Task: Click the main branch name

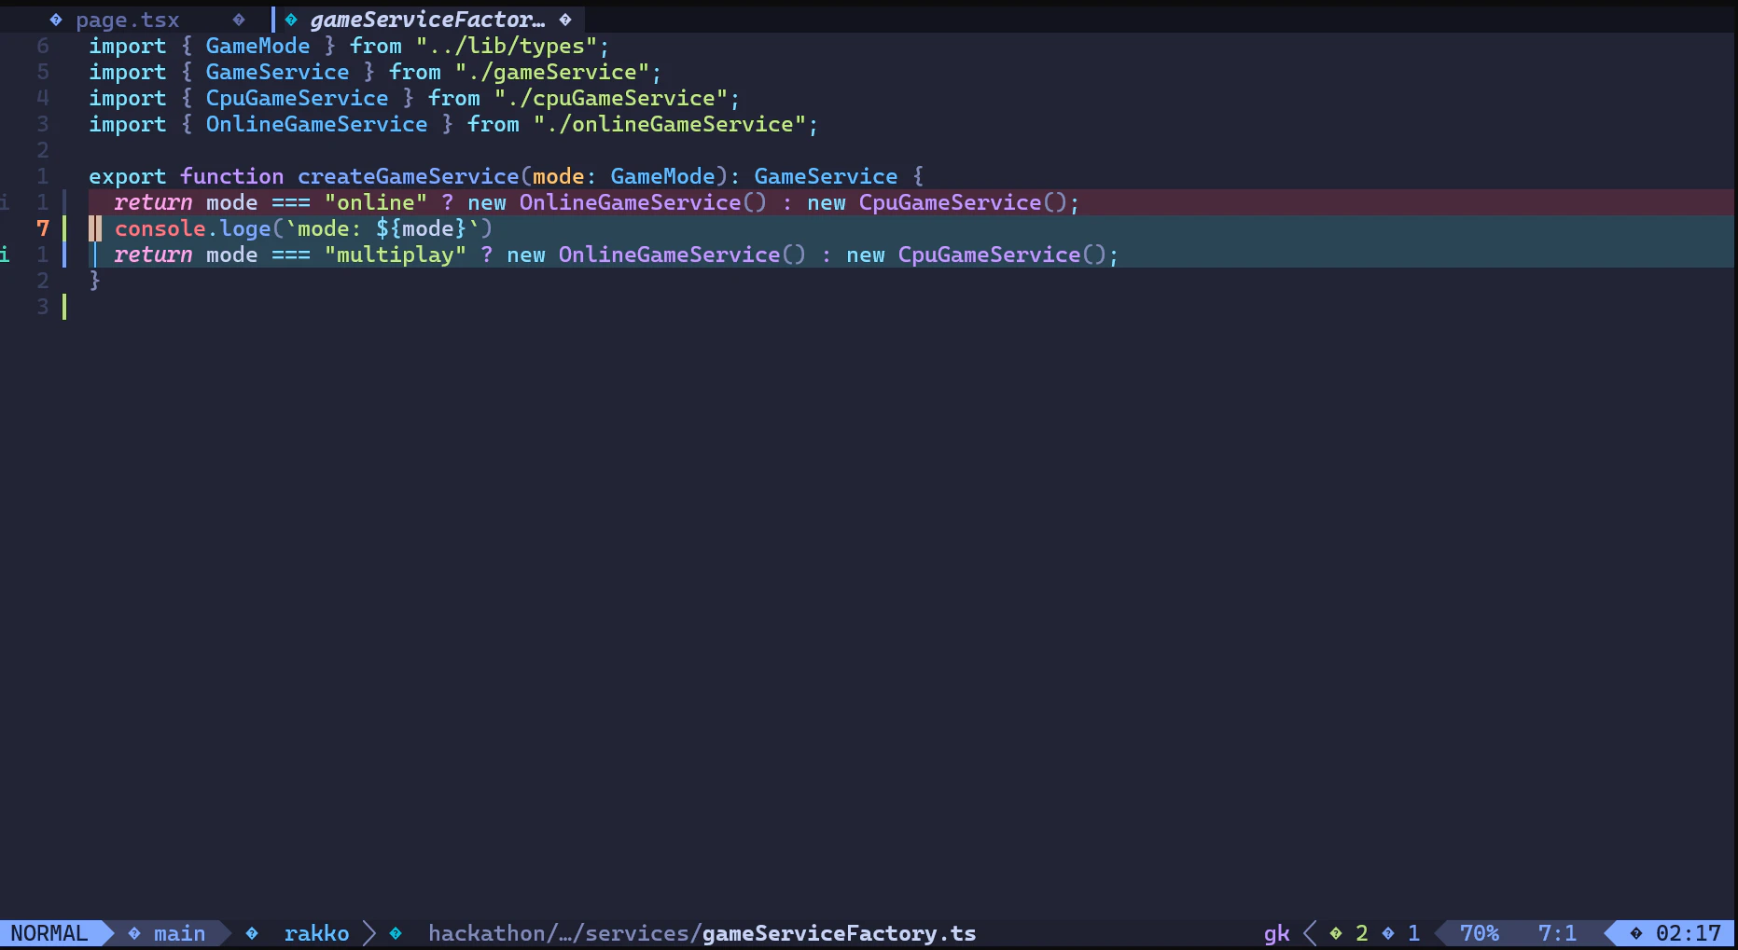Action: pos(179,933)
